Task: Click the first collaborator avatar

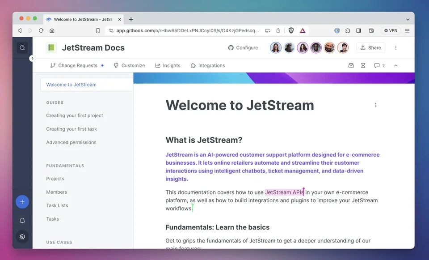Action: 276,48
